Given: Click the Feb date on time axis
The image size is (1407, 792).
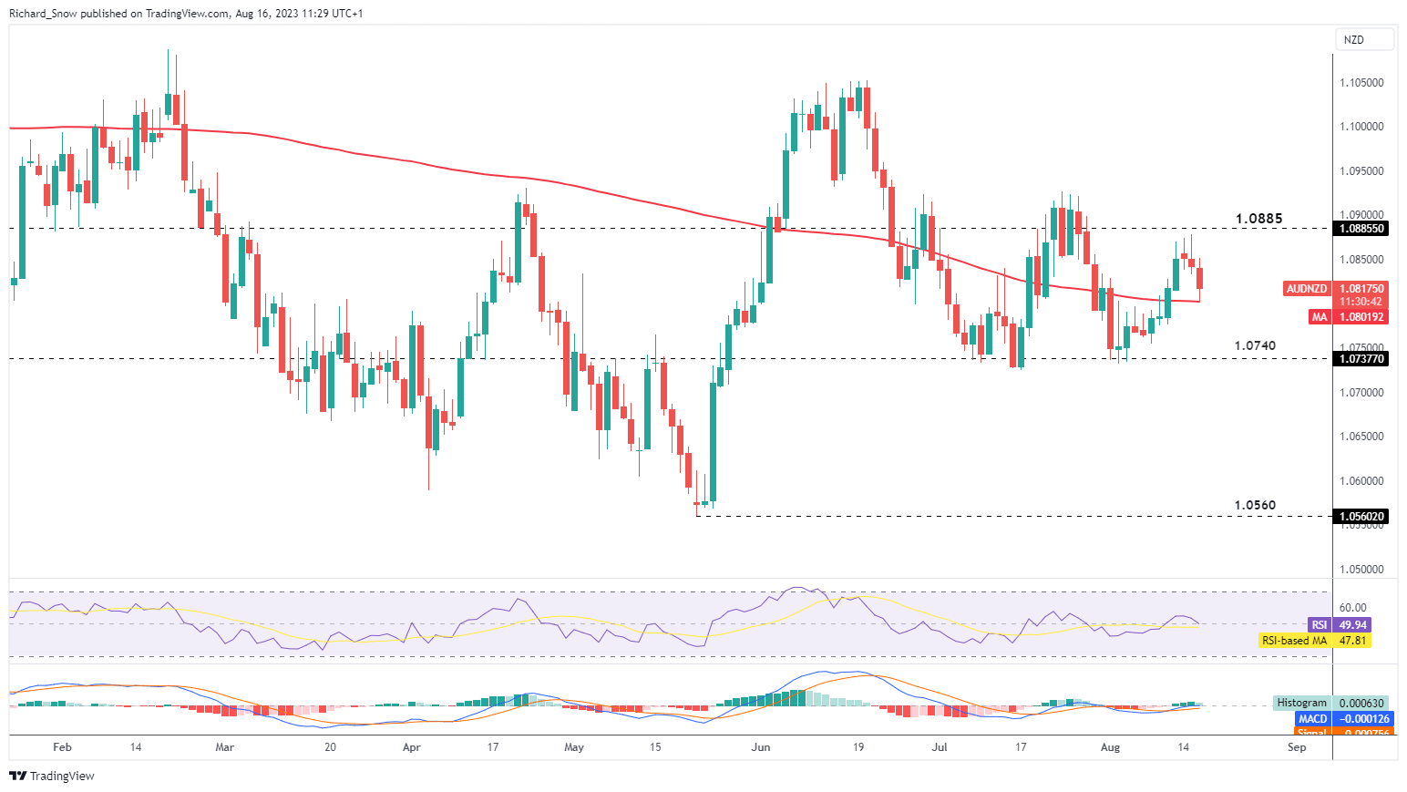Looking at the screenshot, I should [x=62, y=747].
